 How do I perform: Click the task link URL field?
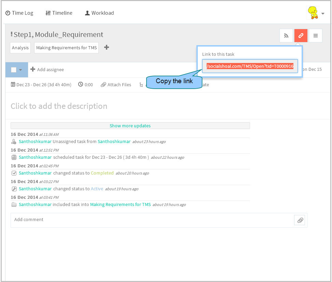(250, 66)
